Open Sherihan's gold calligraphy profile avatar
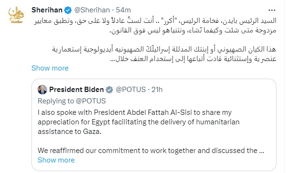Viewport: 287px width, 173px height. pyautogui.click(x=16, y=15)
